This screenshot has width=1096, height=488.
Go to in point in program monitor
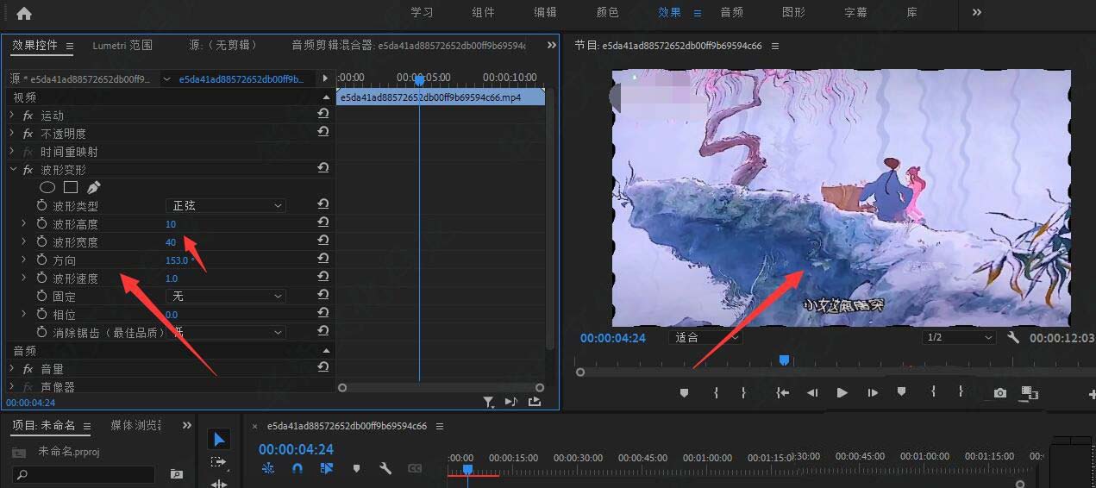(782, 392)
